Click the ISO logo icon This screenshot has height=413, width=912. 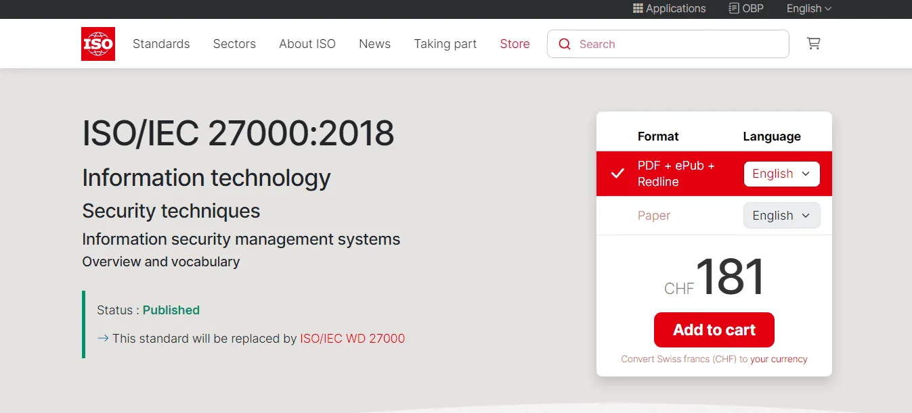(x=98, y=44)
